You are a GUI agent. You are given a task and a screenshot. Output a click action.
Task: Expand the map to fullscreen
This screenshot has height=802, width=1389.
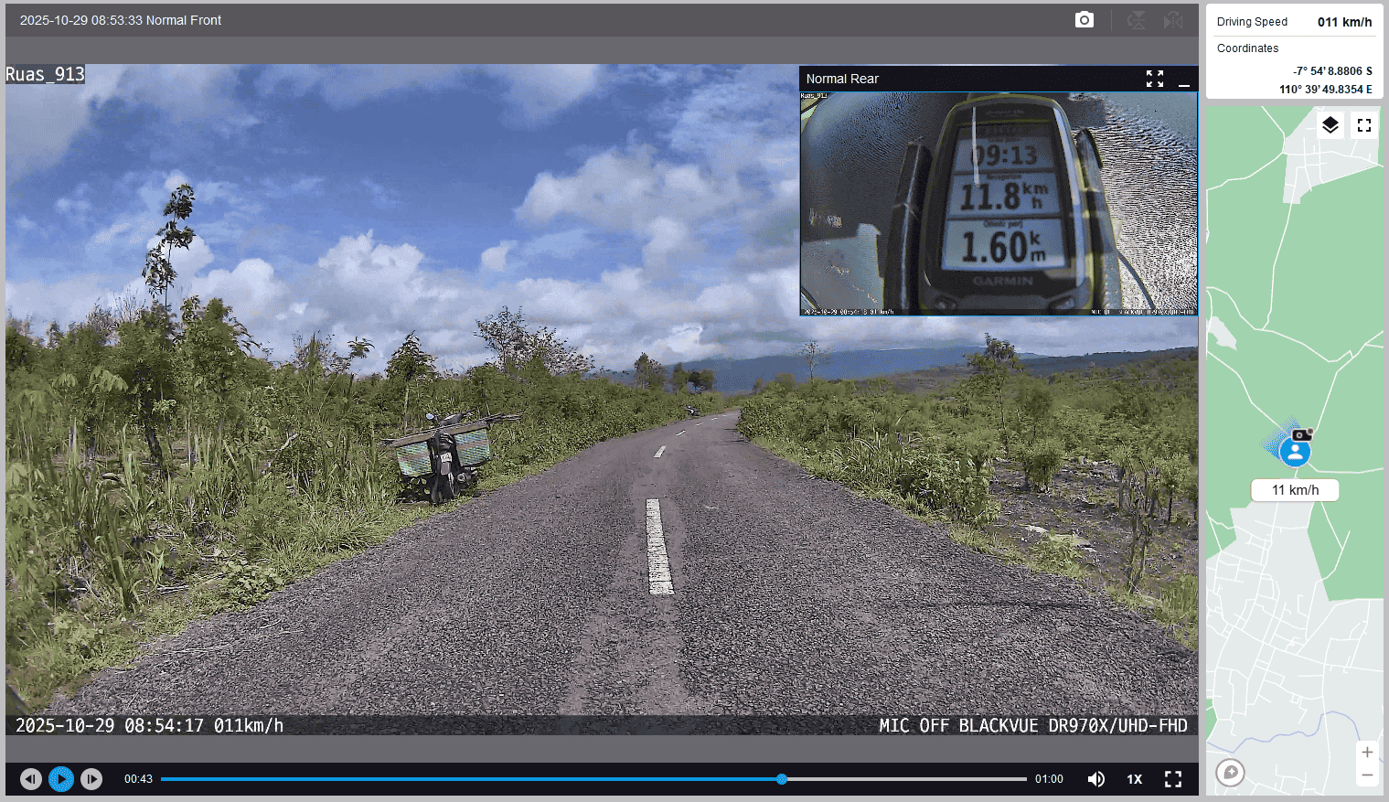1364,125
